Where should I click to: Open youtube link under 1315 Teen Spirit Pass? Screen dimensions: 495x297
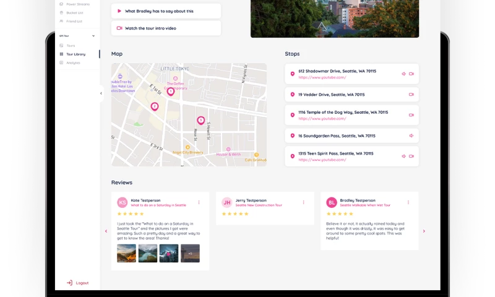(x=322, y=160)
